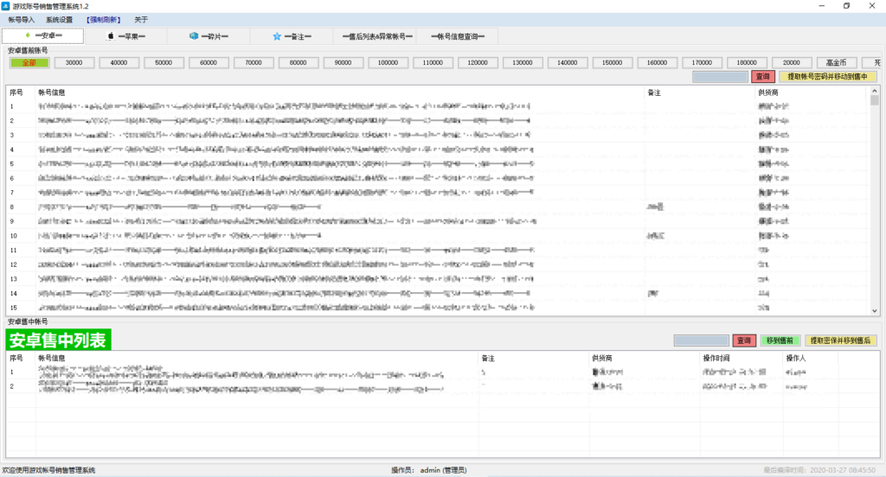Filter accounts by 30000
Screen dimensions: 886x477
click(x=74, y=63)
